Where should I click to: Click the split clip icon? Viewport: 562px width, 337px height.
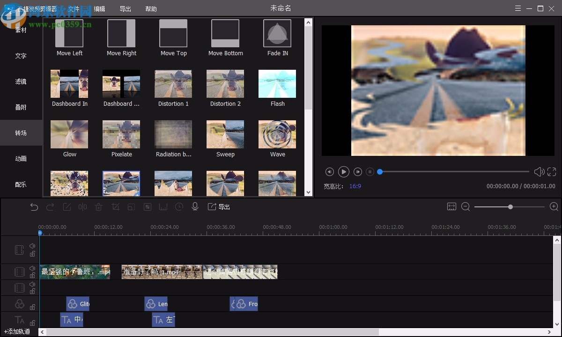pyautogui.click(x=83, y=207)
